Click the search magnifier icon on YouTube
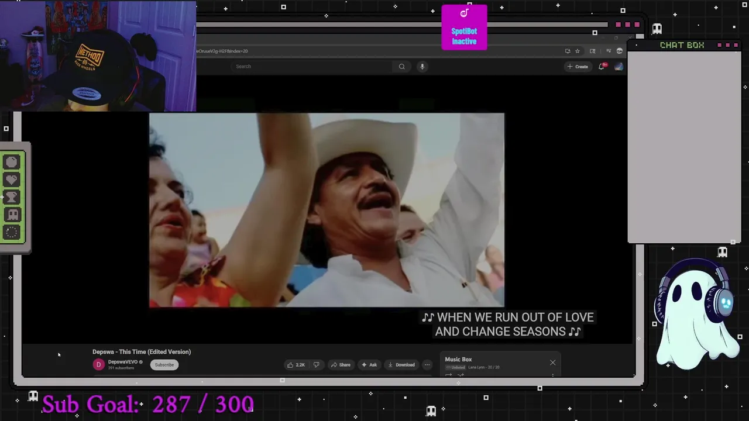 pos(401,67)
